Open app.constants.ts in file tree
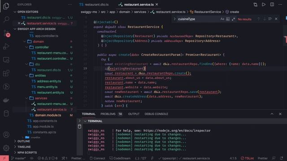Viewport: 287px width, 161px height. (x=45, y=121)
